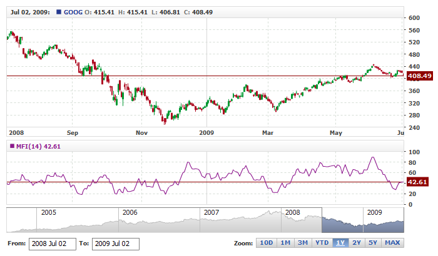This screenshot has width=438, height=256.
Task: Set zoom to 10D
Action: [266, 243]
